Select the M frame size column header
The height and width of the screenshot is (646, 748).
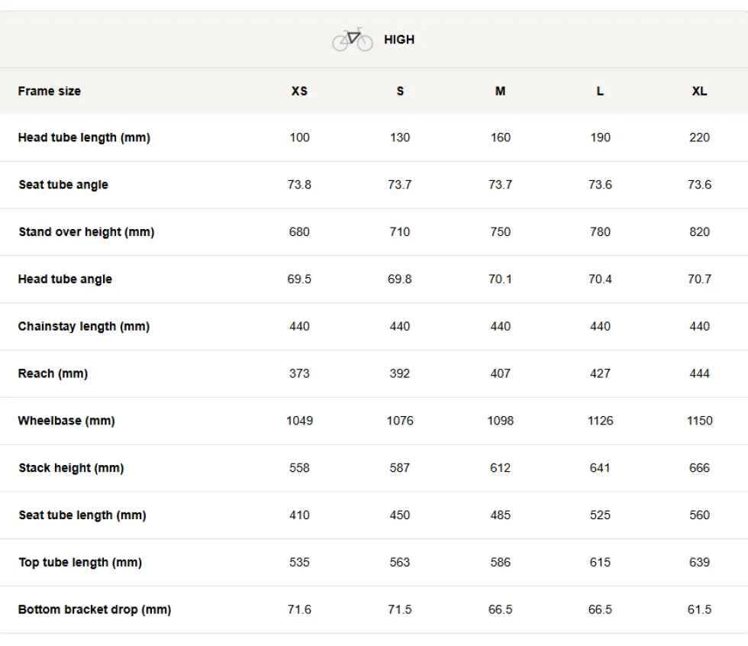click(x=500, y=91)
